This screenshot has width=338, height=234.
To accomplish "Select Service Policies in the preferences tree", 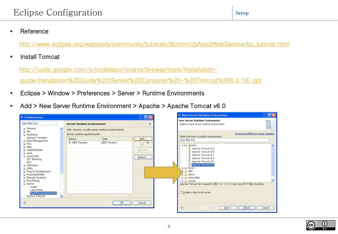I will tap(36, 196).
